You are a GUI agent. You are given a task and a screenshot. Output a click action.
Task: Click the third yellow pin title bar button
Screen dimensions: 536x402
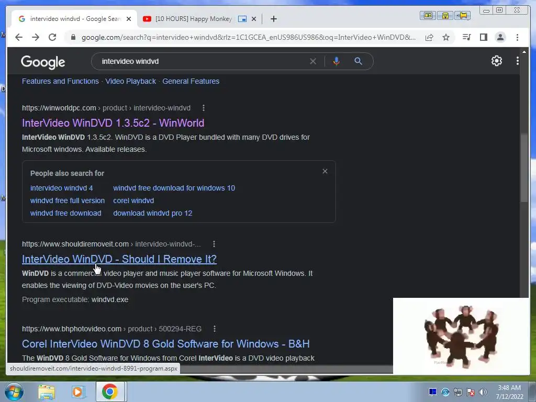coord(463,15)
